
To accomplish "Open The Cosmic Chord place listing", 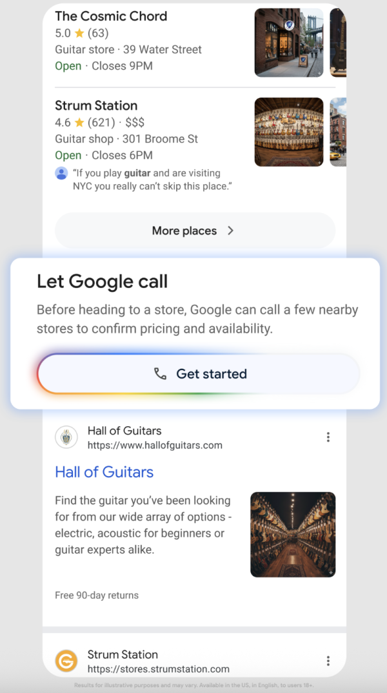I will (x=111, y=16).
